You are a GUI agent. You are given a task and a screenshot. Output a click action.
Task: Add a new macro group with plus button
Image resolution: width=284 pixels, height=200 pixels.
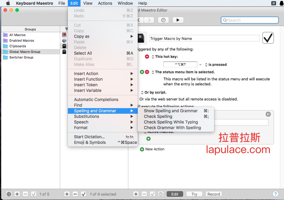click(x=17, y=194)
